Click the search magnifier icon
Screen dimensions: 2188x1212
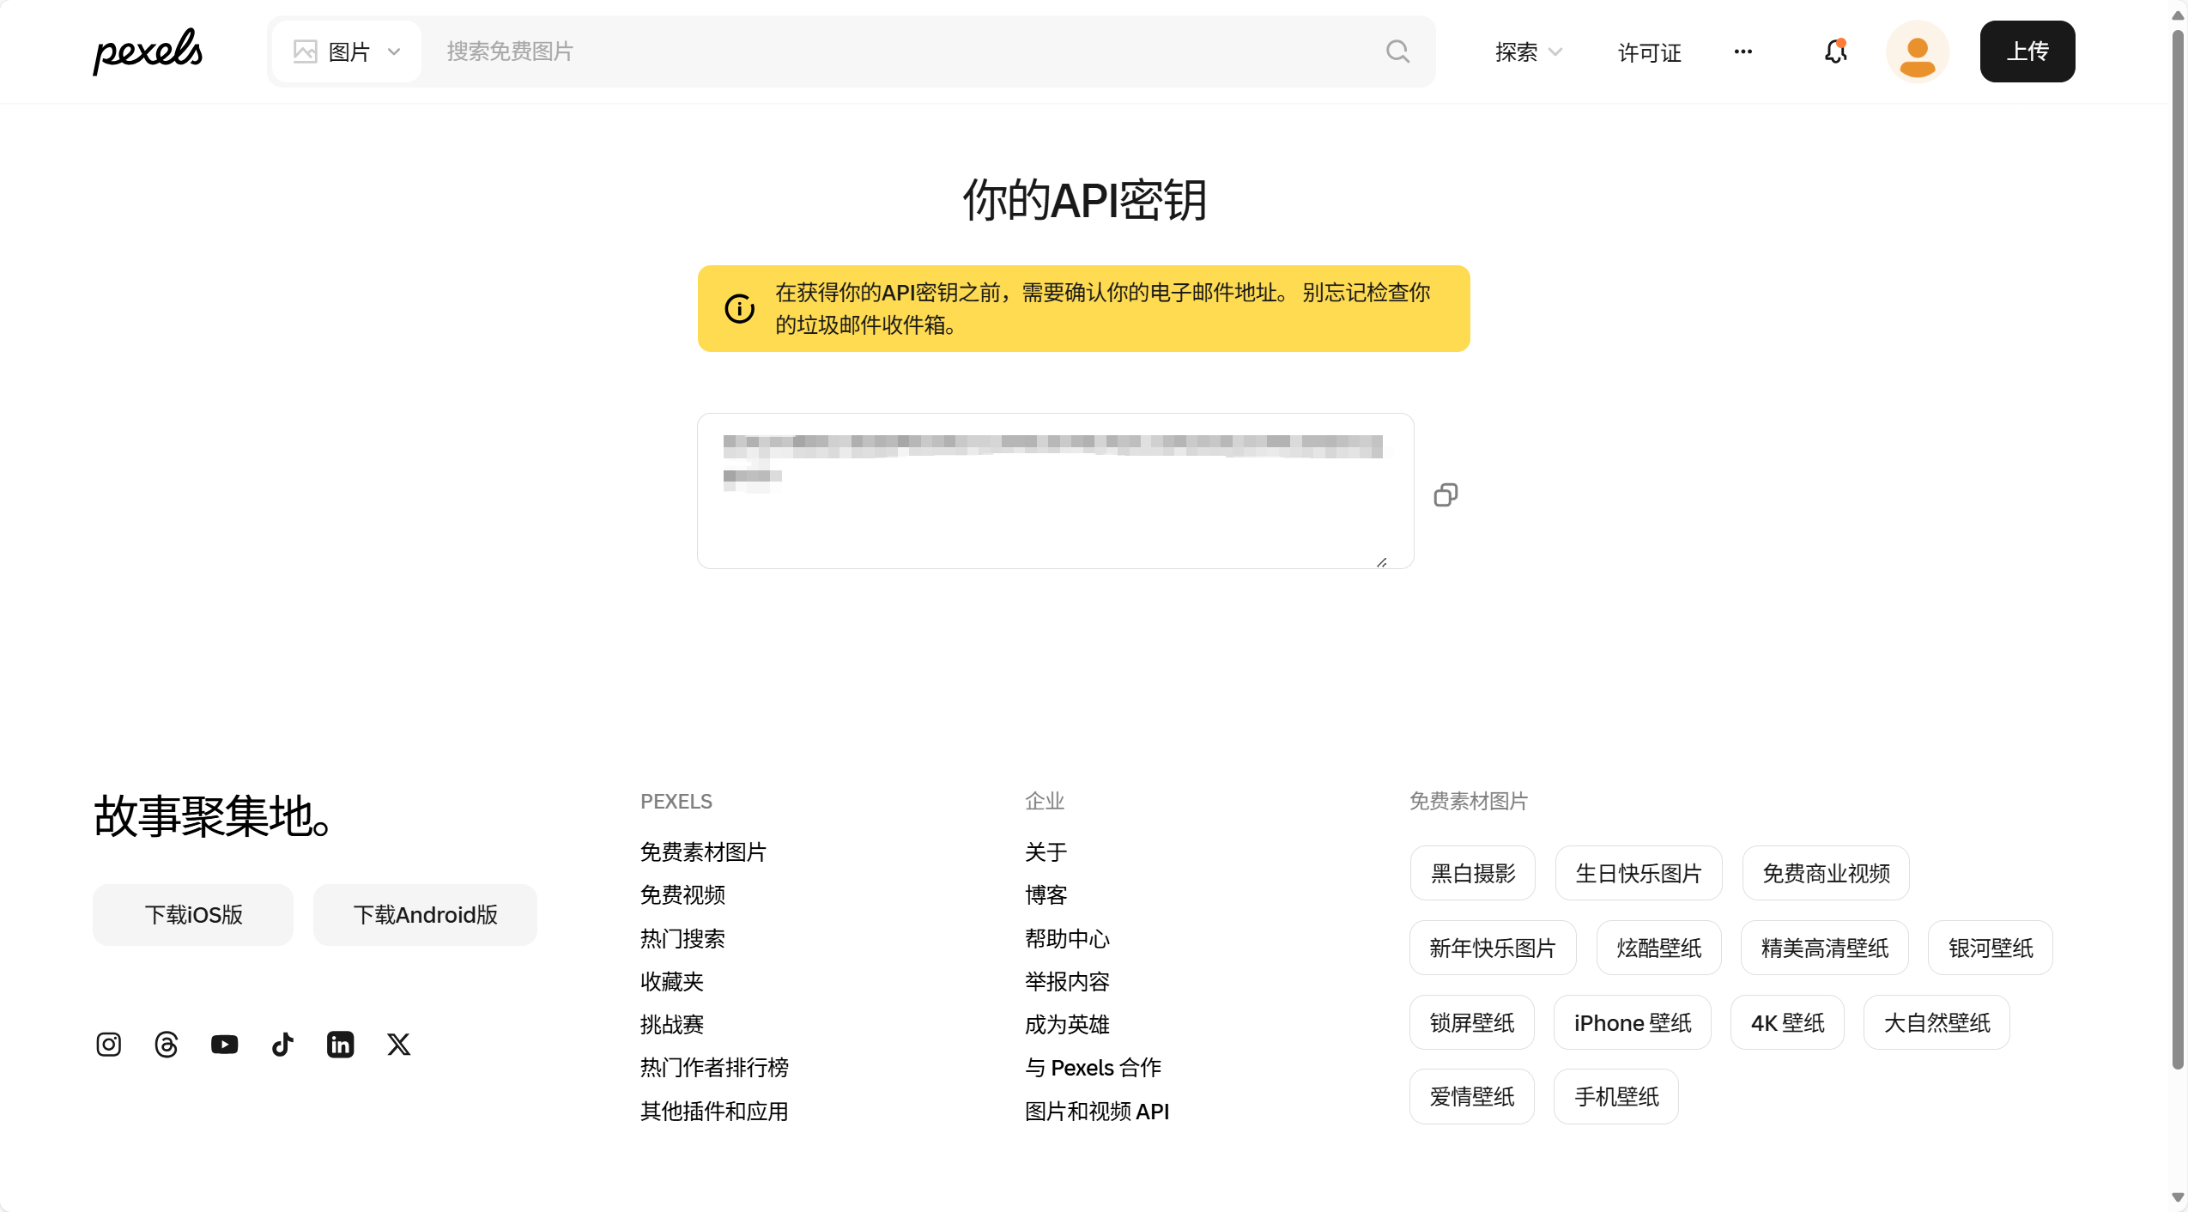click(1397, 52)
